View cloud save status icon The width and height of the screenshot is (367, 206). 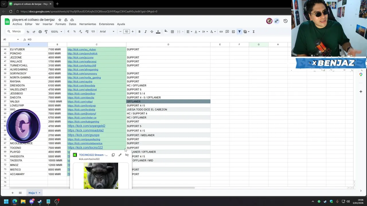(72, 20)
